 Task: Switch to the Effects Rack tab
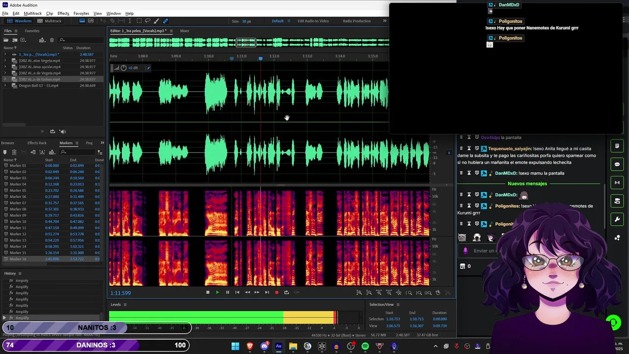click(x=37, y=143)
